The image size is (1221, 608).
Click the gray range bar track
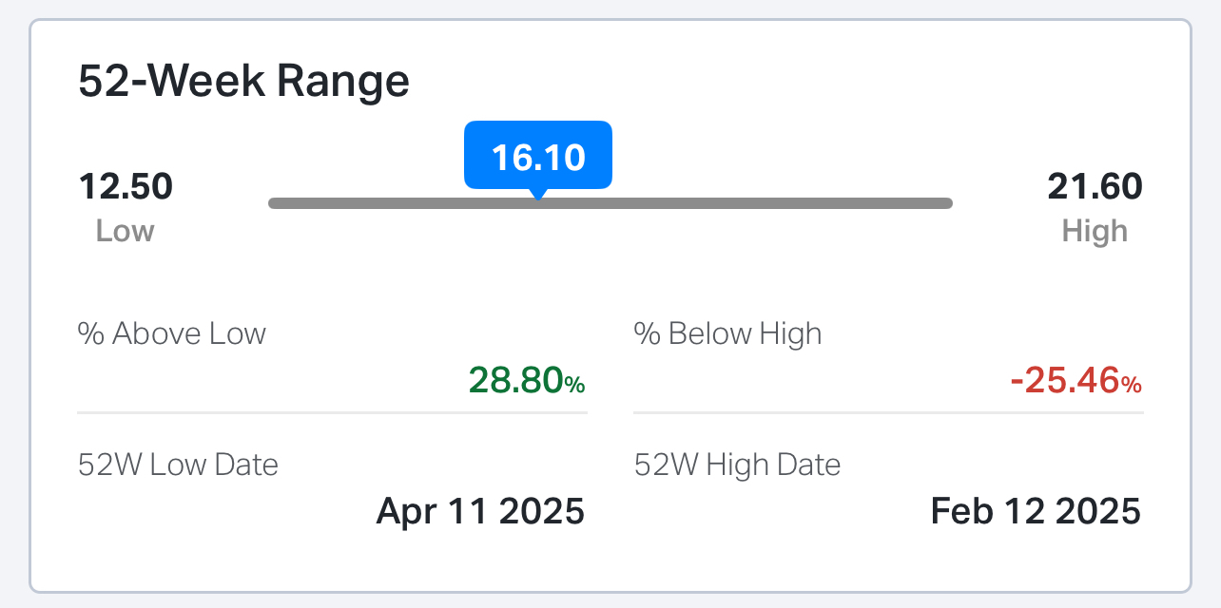point(610,203)
